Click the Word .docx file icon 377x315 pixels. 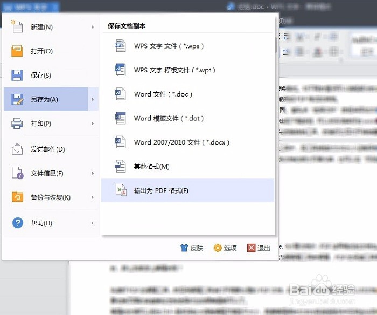pos(120,142)
